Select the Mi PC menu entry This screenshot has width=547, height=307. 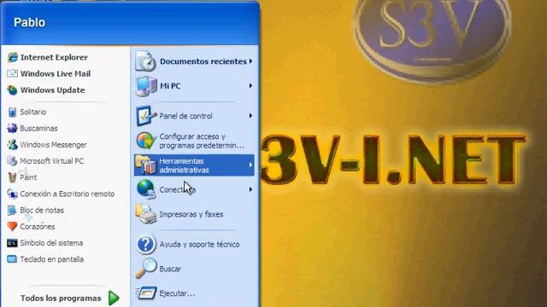click(194, 86)
